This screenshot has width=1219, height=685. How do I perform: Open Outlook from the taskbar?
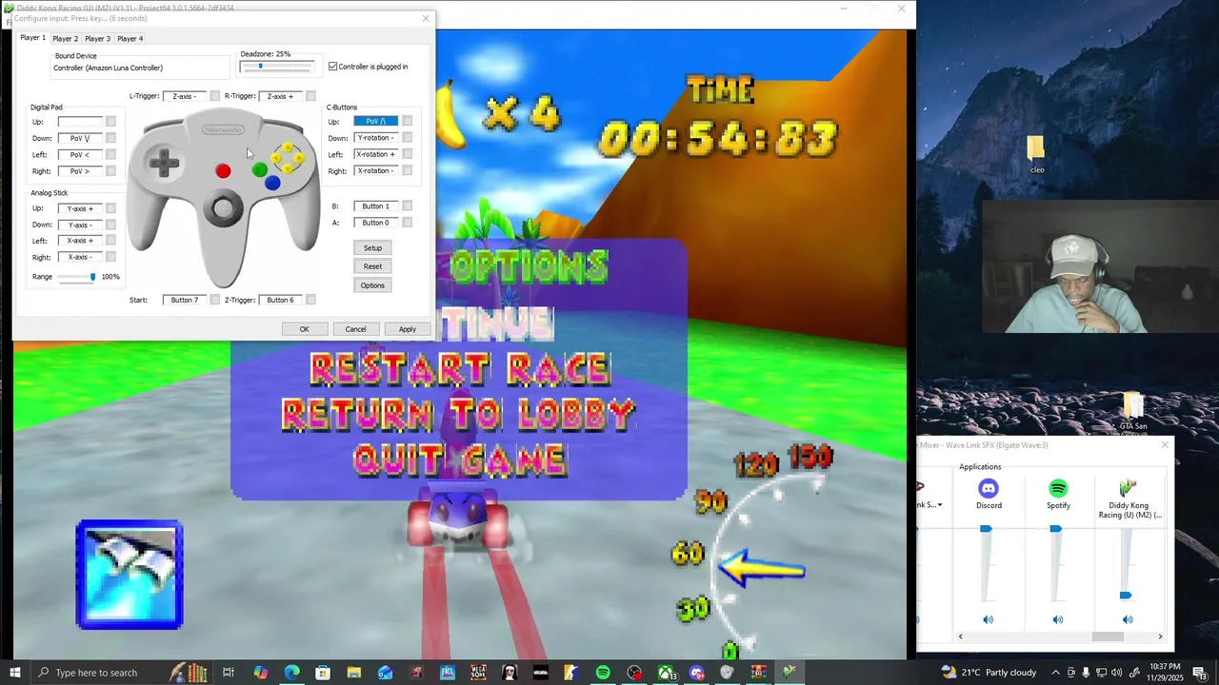coord(385,673)
